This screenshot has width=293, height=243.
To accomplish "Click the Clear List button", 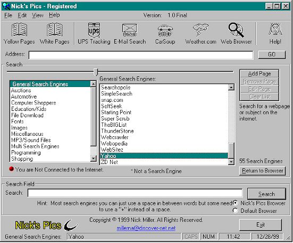I will point(259,97).
